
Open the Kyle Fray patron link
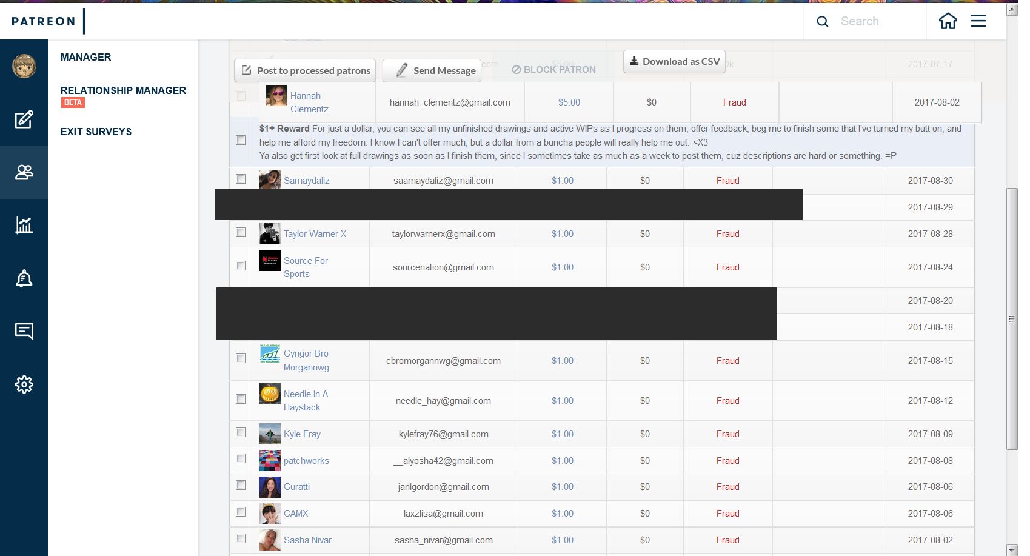(x=302, y=434)
